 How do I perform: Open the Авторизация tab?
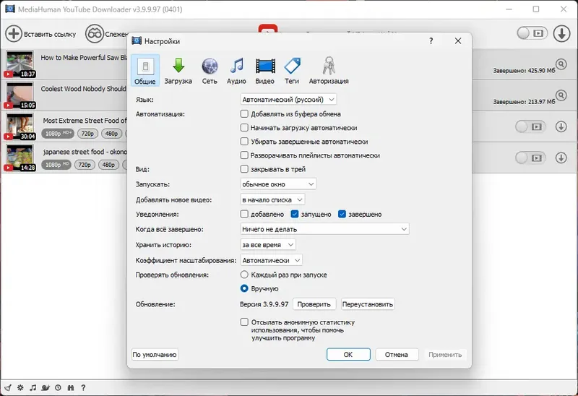point(329,70)
